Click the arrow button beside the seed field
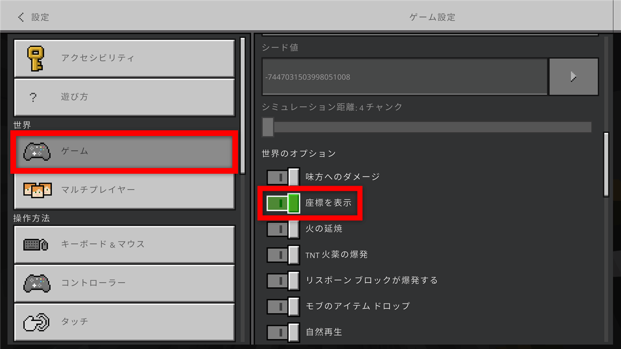The height and width of the screenshot is (349, 621). pos(573,77)
